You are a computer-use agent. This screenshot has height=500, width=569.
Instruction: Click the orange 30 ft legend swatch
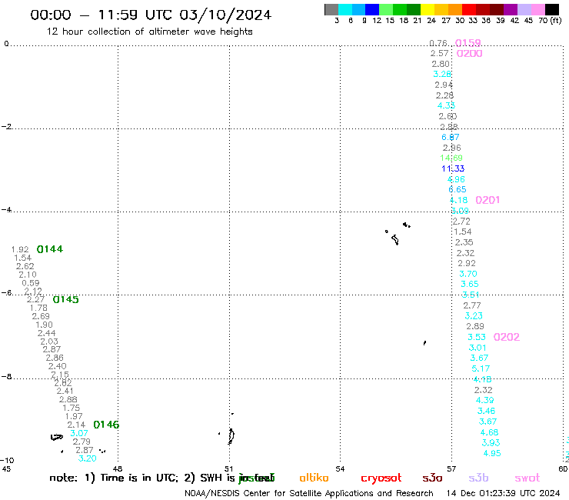(x=455, y=9)
